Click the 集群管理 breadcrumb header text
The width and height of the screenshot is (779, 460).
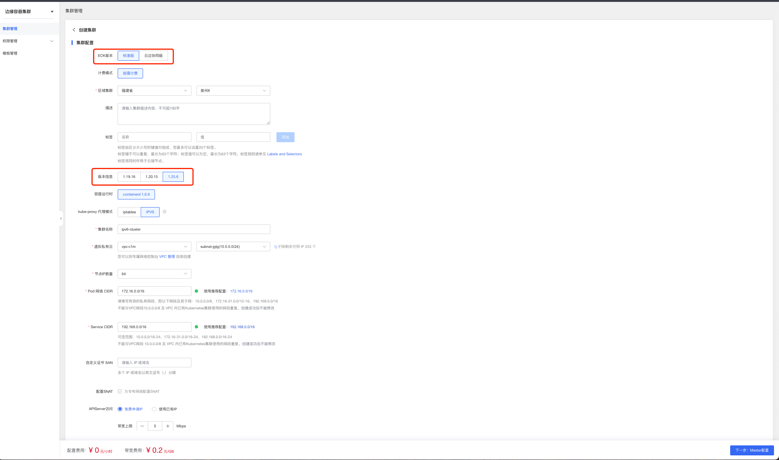pyautogui.click(x=74, y=11)
